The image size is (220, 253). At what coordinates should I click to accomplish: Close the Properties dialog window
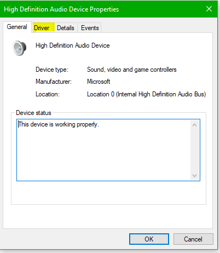(x=209, y=9)
